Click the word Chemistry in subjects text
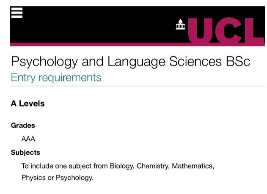This screenshot has height=194, width=267. (x=153, y=166)
